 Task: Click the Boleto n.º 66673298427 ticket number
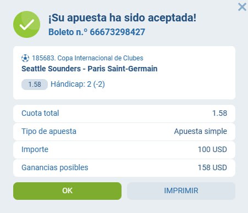click(97, 32)
